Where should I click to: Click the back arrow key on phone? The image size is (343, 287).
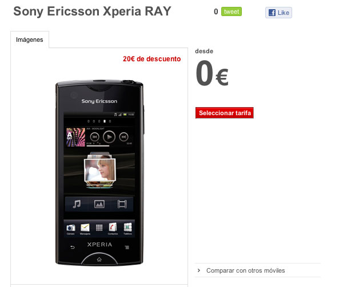coord(73,247)
